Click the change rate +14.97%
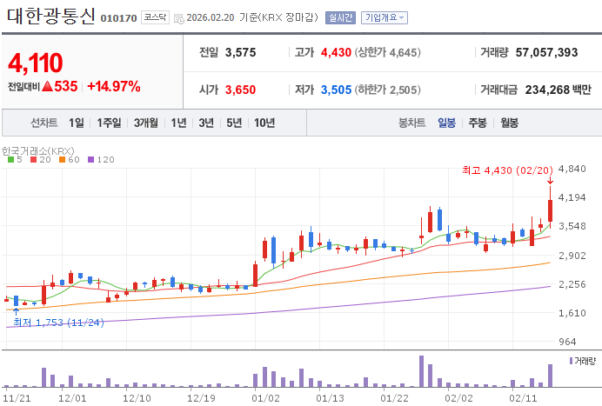 click(x=114, y=86)
